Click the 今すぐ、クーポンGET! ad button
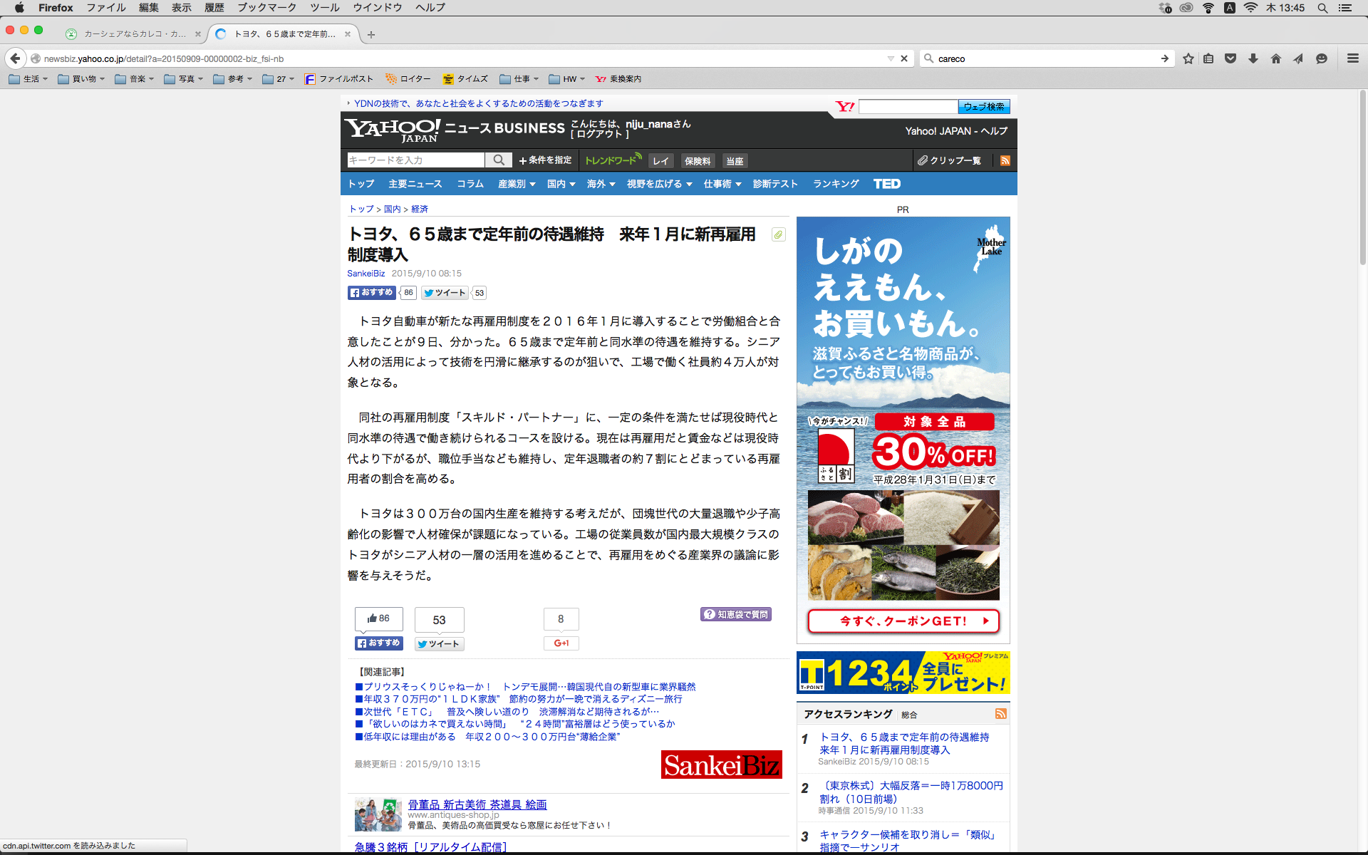 click(x=903, y=621)
